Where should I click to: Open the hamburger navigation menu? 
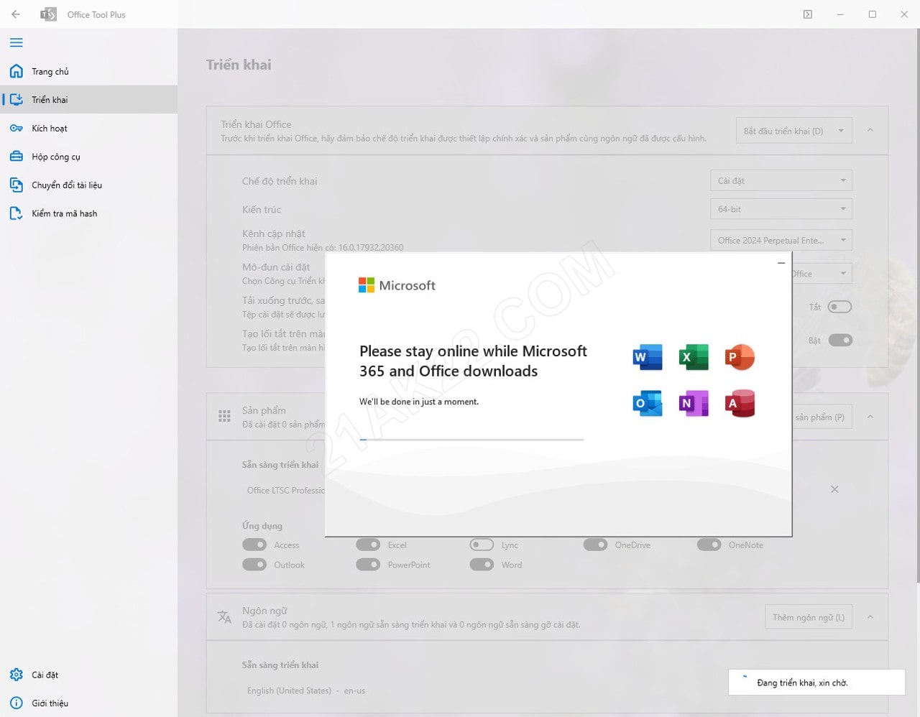[17, 43]
